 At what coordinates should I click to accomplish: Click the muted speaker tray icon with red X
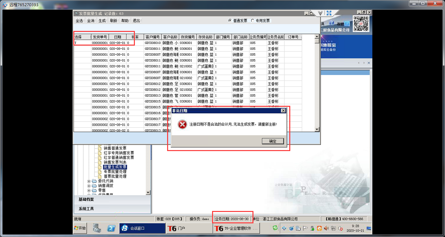[x=340, y=228]
